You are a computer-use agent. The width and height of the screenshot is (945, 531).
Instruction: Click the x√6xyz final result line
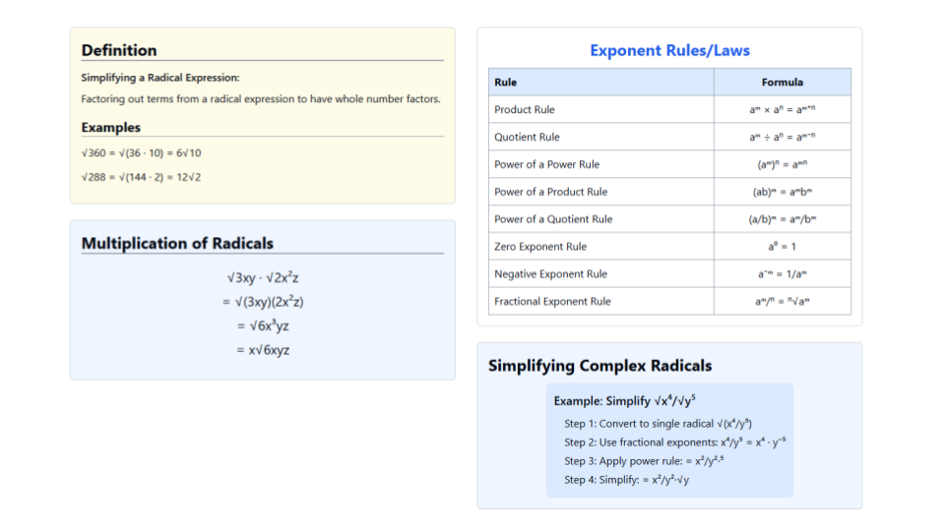coord(263,350)
